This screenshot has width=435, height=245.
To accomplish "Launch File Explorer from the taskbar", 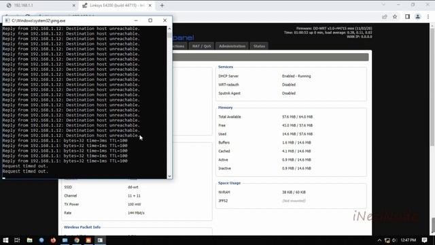I will [x=29, y=240].
